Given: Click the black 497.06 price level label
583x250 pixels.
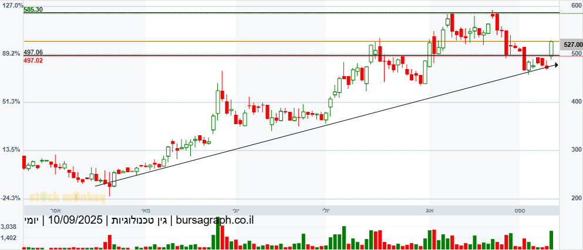Looking at the screenshot, I should [x=33, y=53].
